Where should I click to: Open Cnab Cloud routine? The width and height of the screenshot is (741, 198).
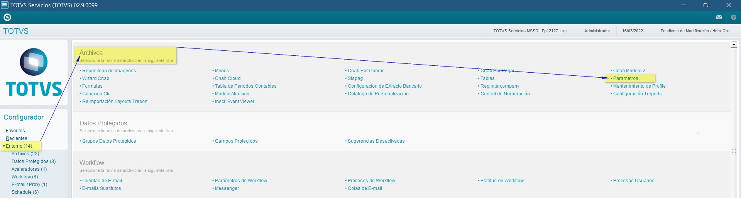[x=228, y=78]
